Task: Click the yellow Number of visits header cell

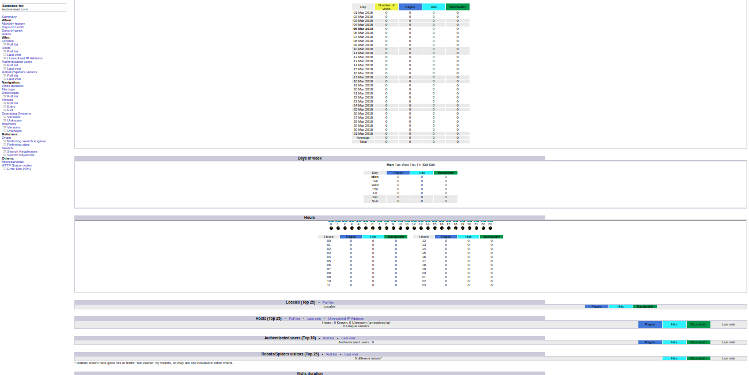Action: 387,7
